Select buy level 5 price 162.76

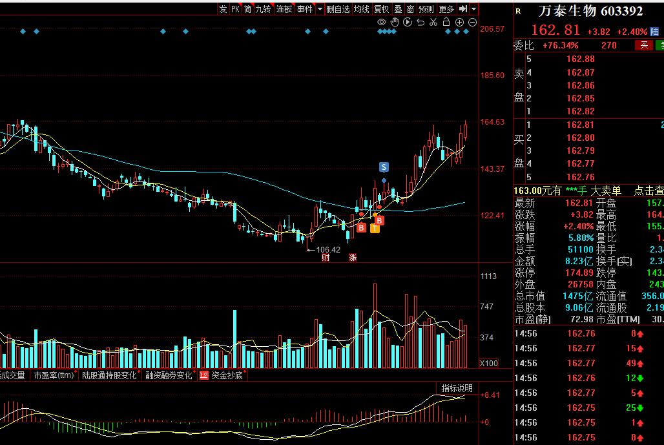coord(581,177)
